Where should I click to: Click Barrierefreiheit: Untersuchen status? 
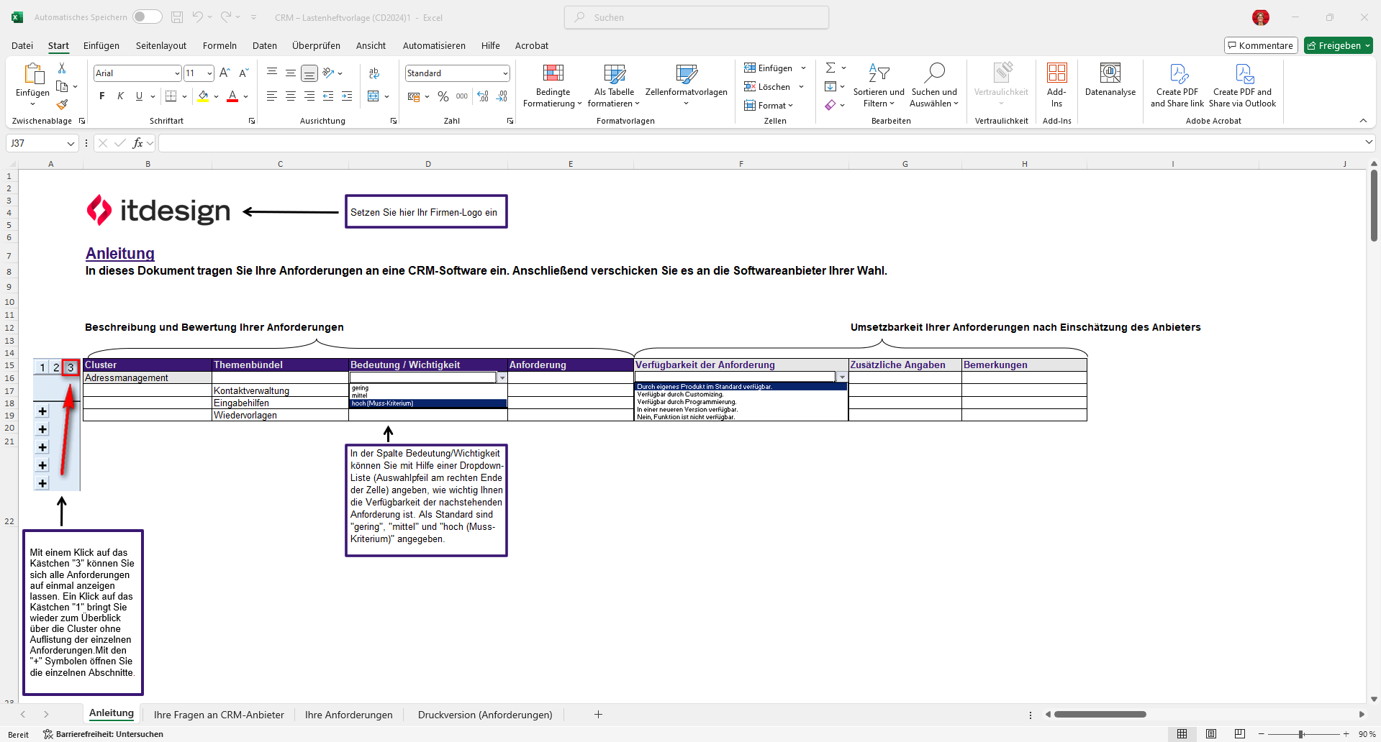(103, 734)
